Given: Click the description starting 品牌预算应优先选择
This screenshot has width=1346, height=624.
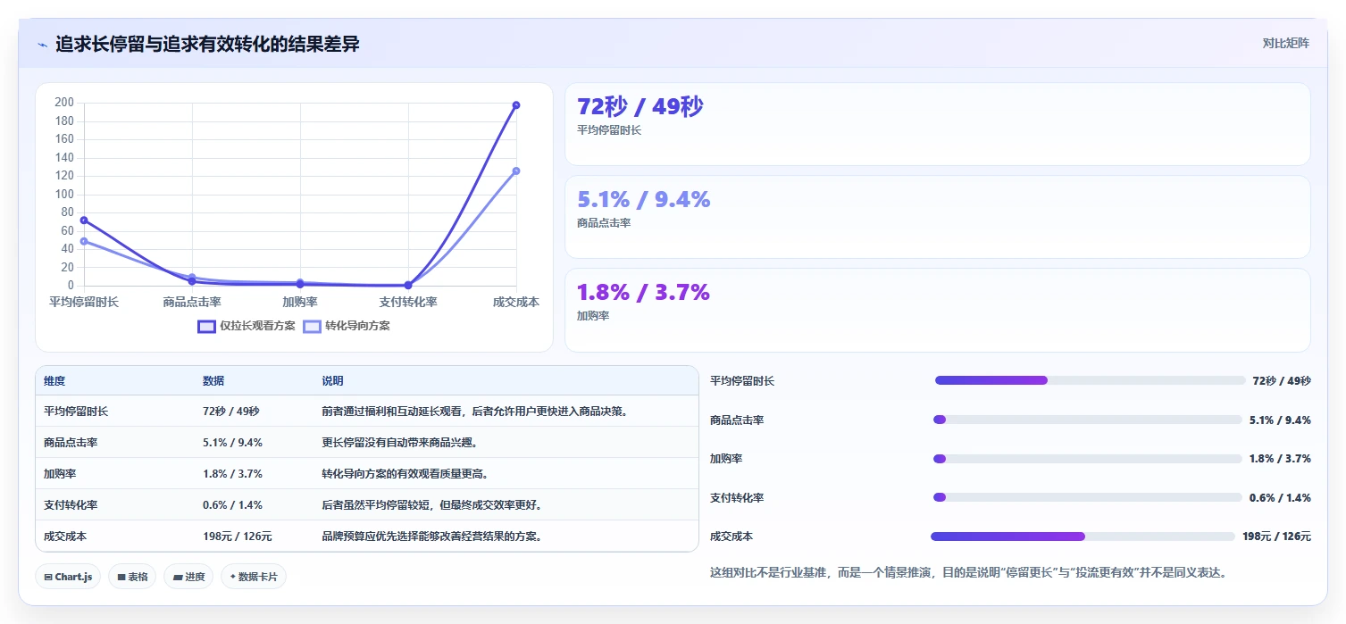Looking at the screenshot, I should (x=432, y=537).
